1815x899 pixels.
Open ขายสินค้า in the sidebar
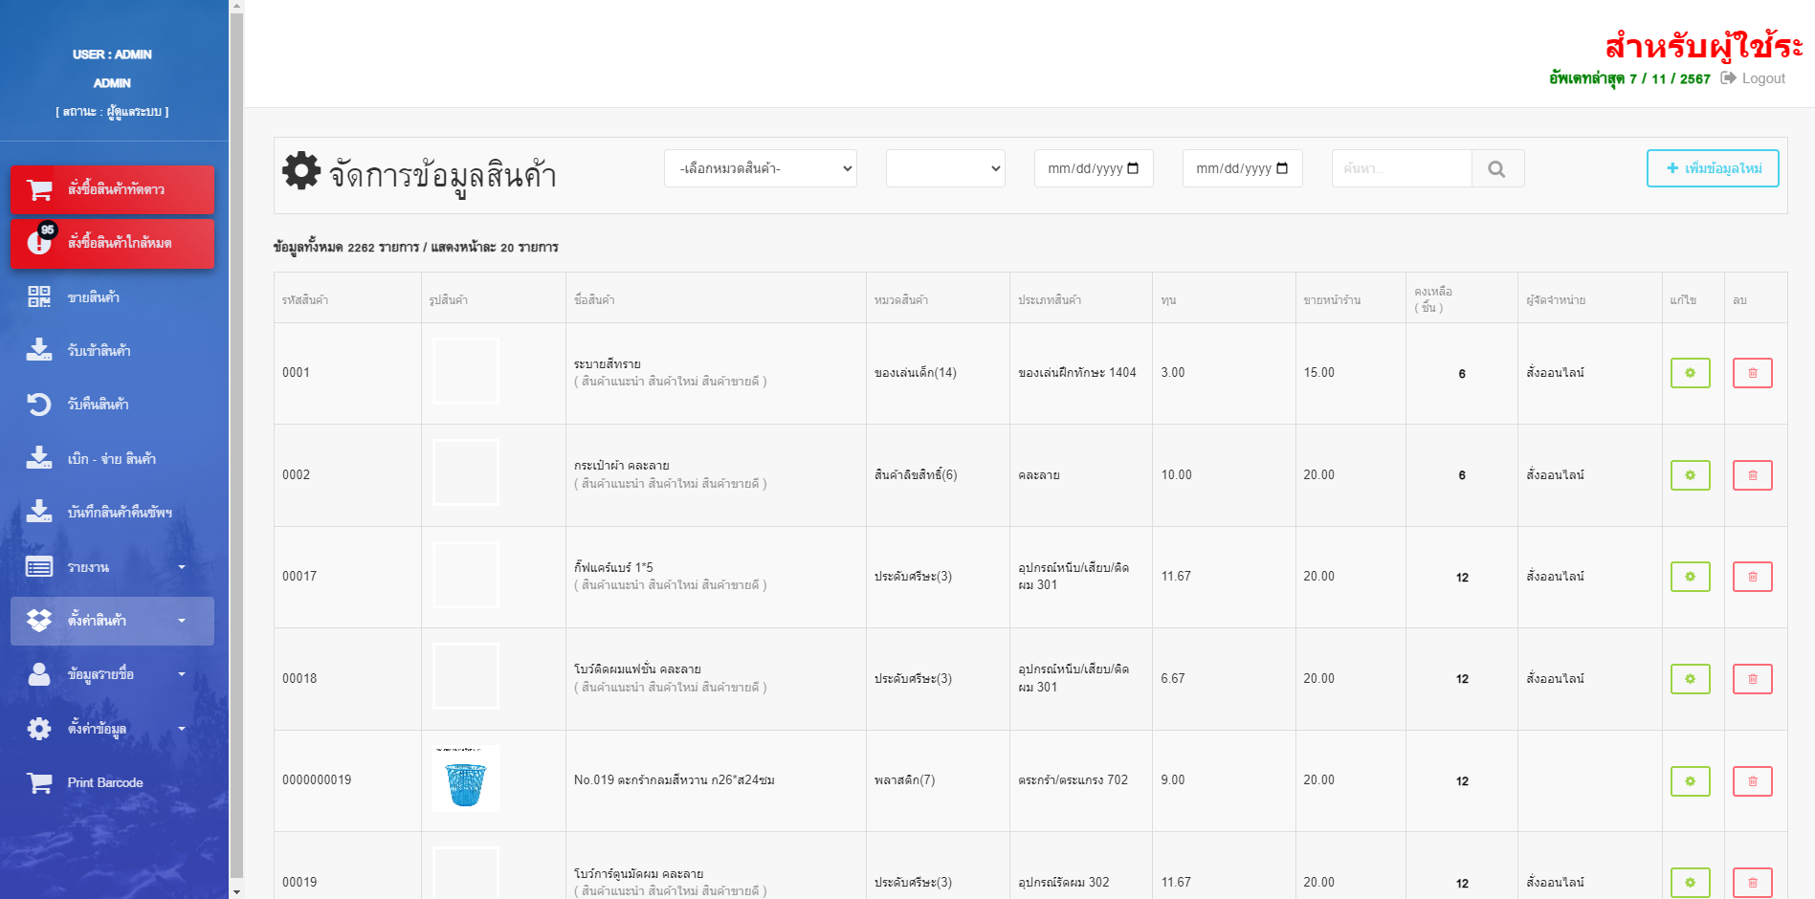(94, 297)
